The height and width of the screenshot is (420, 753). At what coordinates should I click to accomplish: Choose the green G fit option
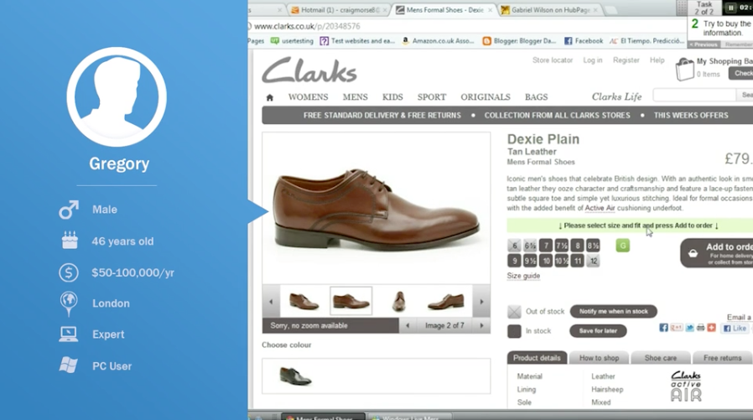[x=623, y=246]
